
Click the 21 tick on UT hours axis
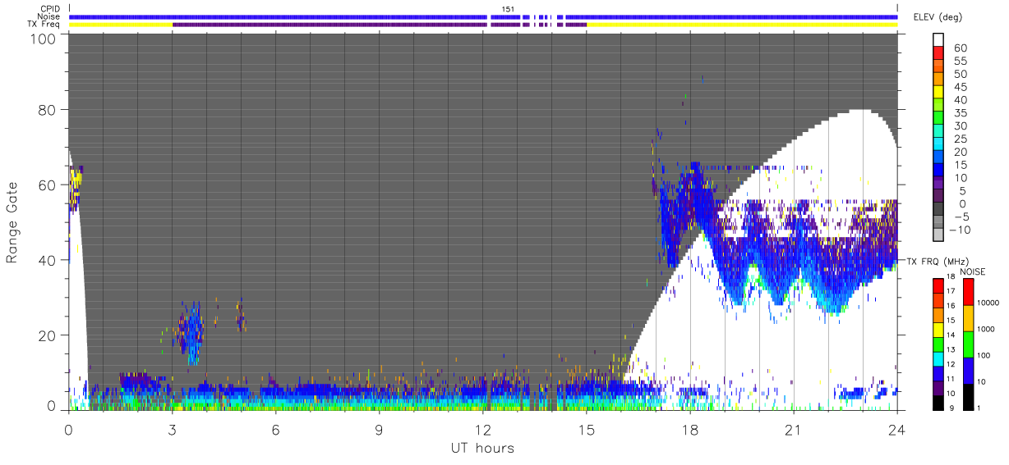[794, 428]
